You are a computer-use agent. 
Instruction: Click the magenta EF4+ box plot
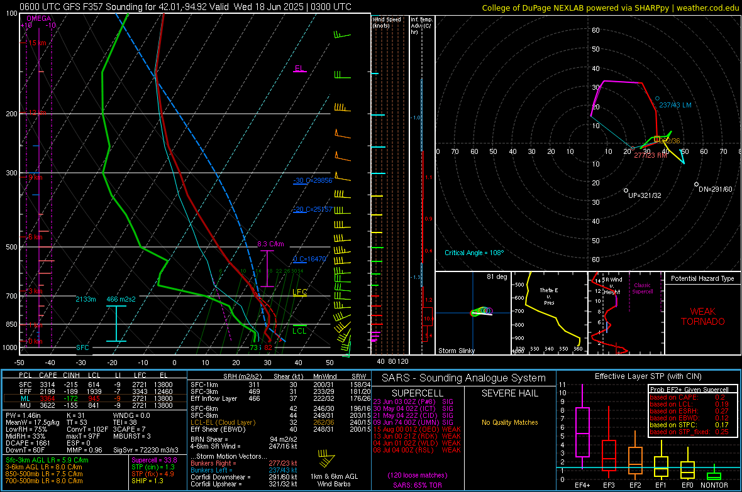(x=582, y=426)
